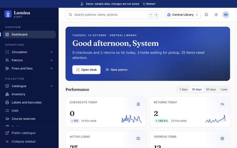
Task: Click the Fines and fees icon
Action: pos(7,68)
